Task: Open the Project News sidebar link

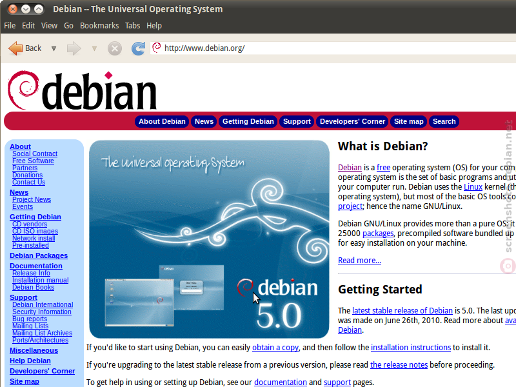Action: point(32,199)
